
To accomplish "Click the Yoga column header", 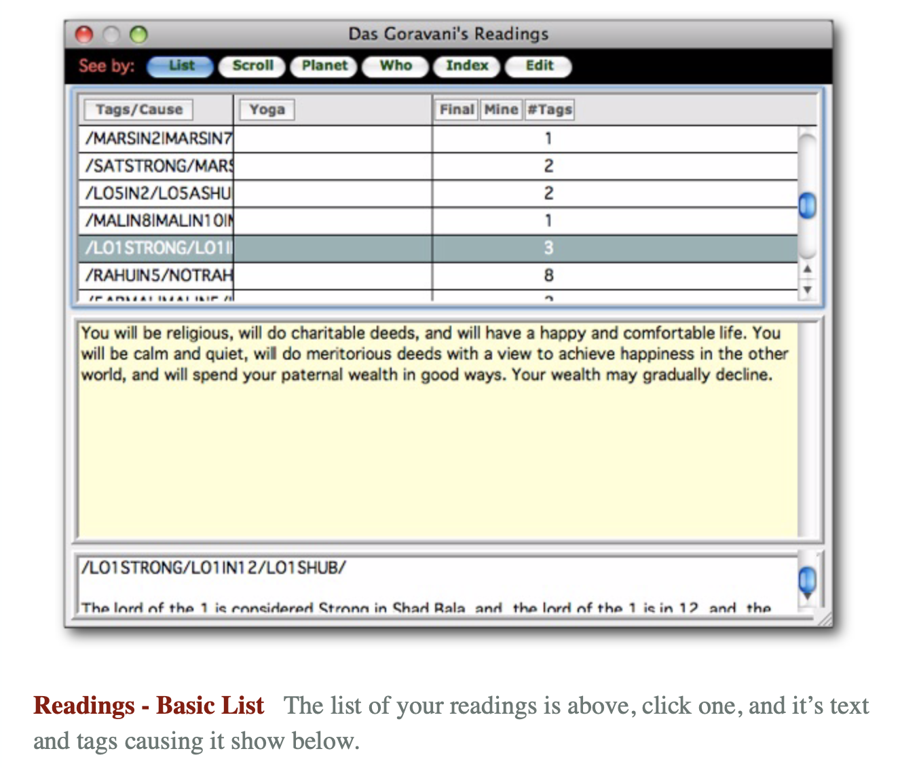I will pyautogui.click(x=266, y=110).
